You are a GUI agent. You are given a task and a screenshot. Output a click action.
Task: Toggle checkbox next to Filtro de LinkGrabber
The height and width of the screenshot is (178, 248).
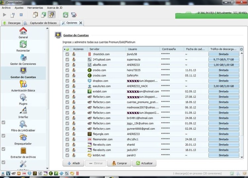coord(3,123)
